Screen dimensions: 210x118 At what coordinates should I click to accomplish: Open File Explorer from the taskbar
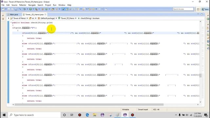click(x=94, y=115)
